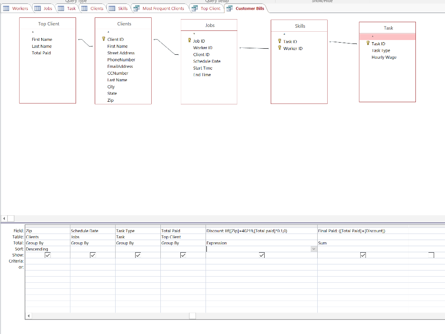Click the table icon on the Skills tab
445x334 pixels.
(112, 8)
